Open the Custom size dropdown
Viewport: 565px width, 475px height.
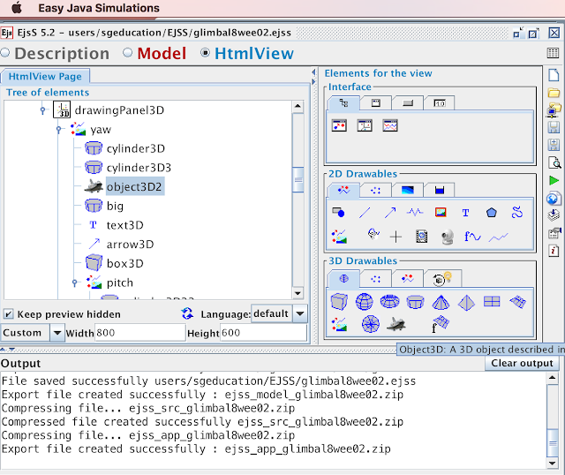[x=56, y=333]
